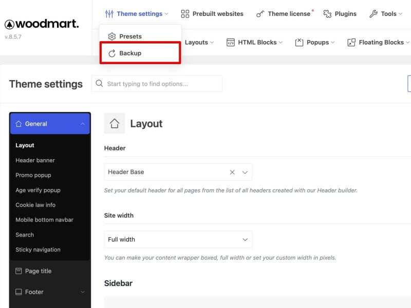Screen dimensions: 411x308
Task: Expand the Layouts dropdown arrow
Action: (x=212, y=43)
